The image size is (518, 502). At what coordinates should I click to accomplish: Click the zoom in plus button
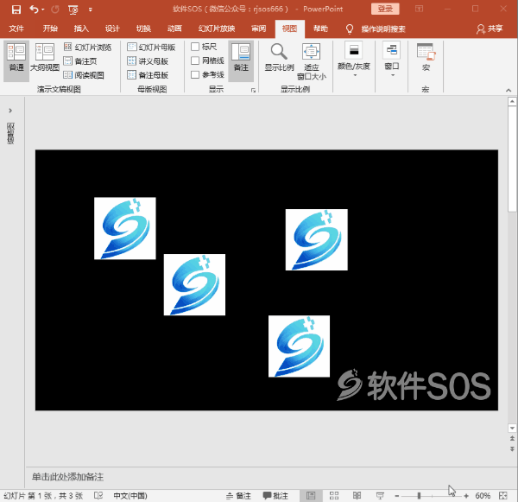[x=466, y=496]
